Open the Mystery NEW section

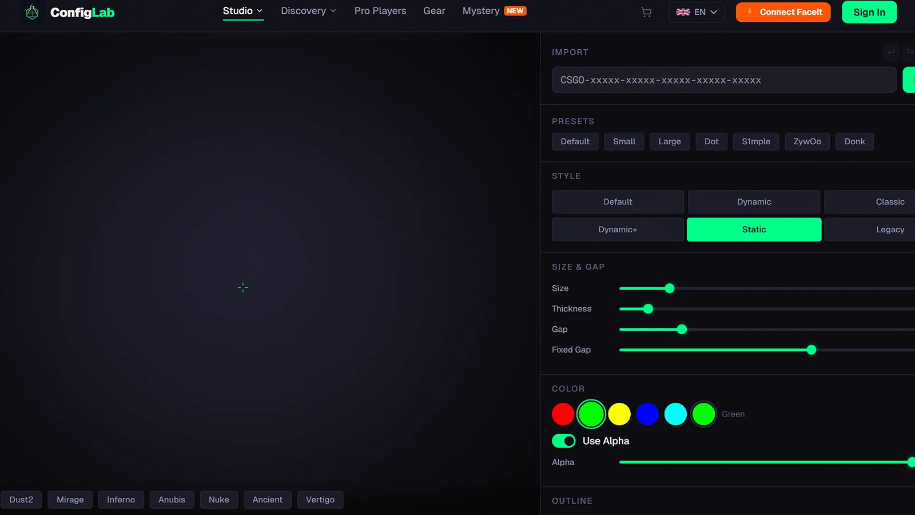click(x=494, y=11)
